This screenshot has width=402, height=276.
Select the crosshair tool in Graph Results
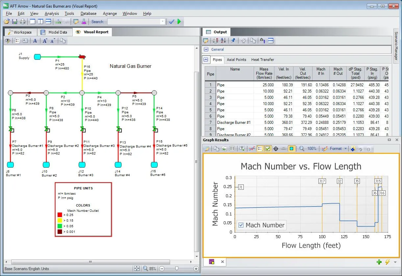pos(276,149)
